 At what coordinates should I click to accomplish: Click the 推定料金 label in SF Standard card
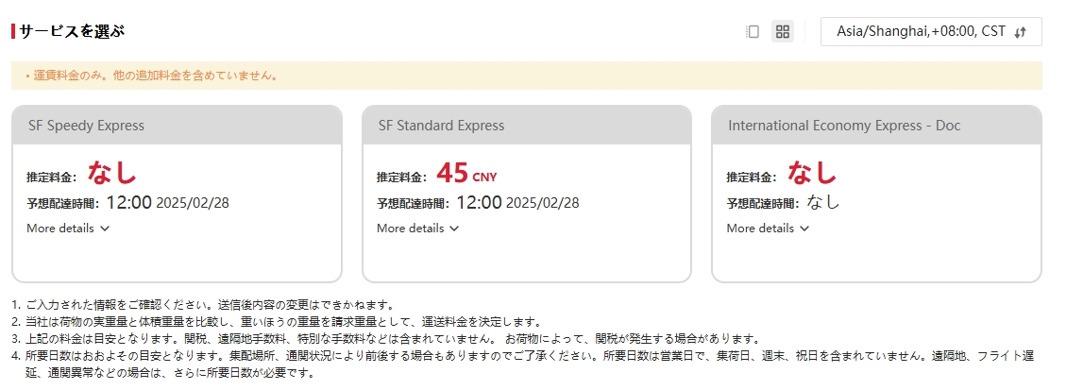pyautogui.click(x=403, y=177)
